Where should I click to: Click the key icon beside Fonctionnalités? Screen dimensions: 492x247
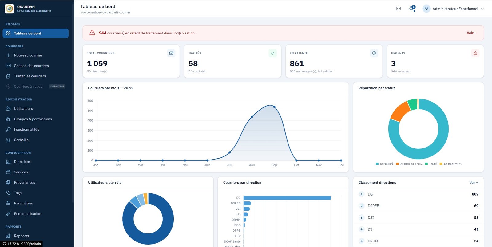8,129
